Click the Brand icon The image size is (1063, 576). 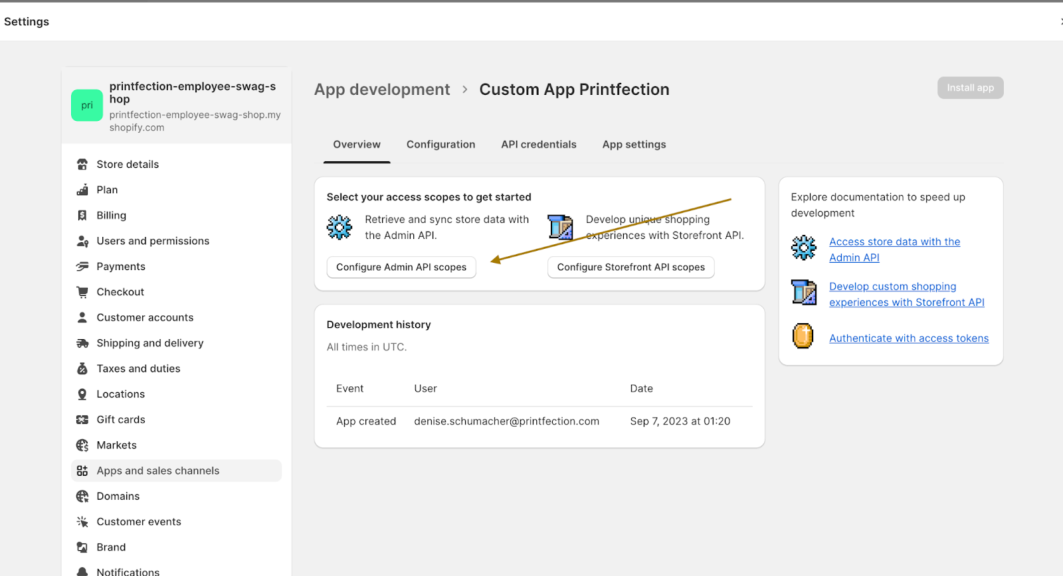click(82, 547)
